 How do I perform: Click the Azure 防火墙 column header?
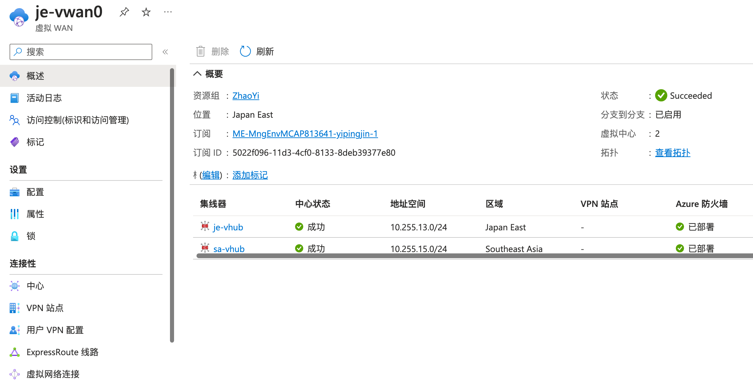(702, 204)
